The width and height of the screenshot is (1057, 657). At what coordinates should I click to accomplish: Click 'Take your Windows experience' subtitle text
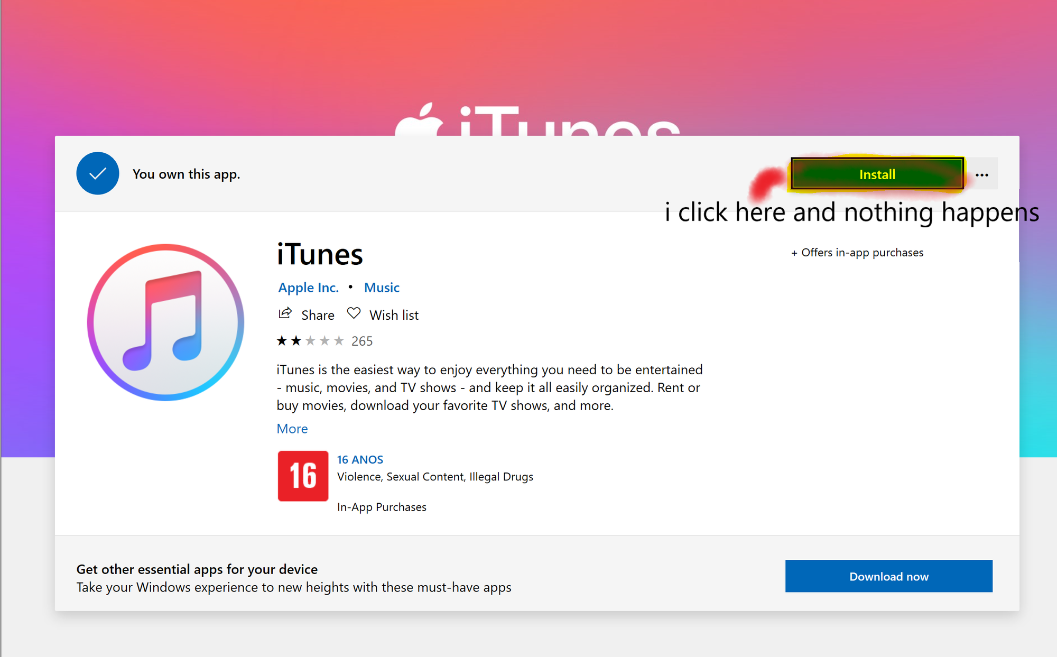pyautogui.click(x=294, y=587)
